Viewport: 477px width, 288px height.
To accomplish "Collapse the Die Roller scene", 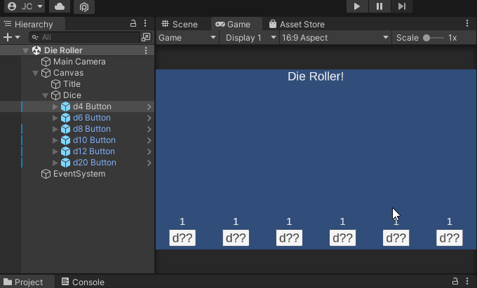I will [25, 50].
